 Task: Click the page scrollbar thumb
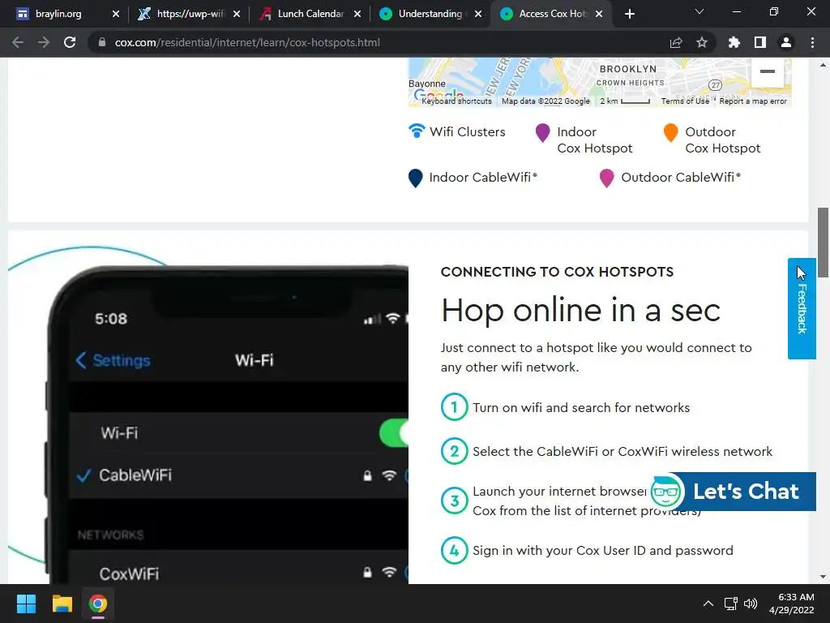[x=823, y=242]
